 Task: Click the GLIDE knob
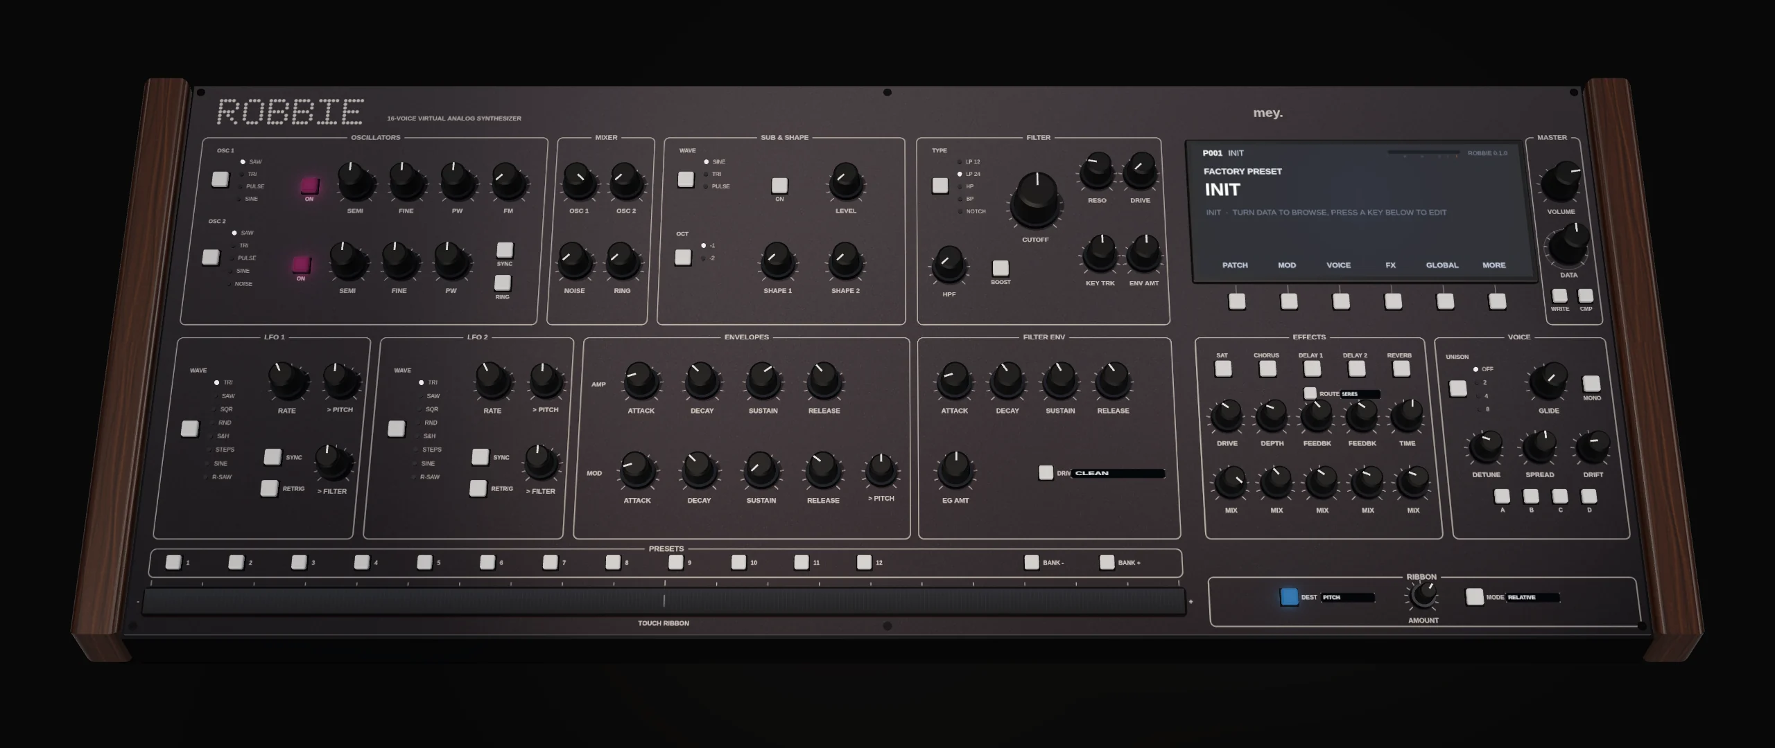(1548, 381)
